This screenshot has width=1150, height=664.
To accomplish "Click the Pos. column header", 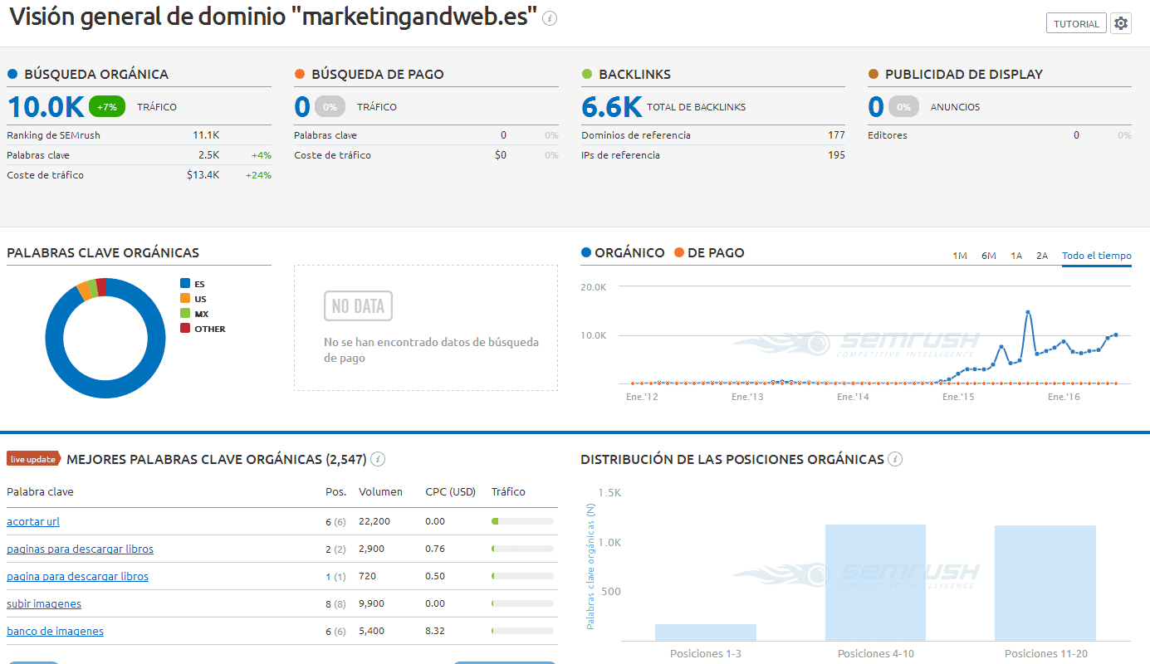I will click(x=336, y=492).
